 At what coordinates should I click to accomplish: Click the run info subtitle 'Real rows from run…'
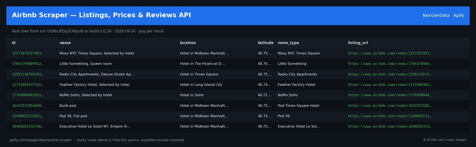coord(88,31)
